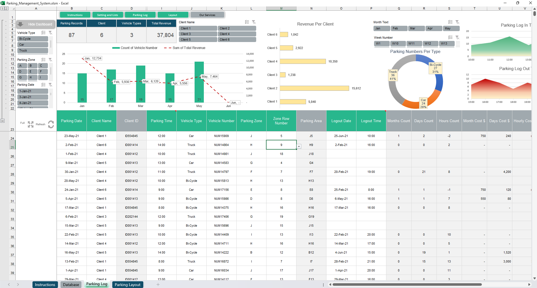Enable multi-select on Month Text slicer
537x288 pixels.
tap(450, 22)
